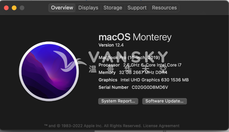Screen dimensions: 229x132
Task: Open System Report
Action: click(x=118, y=101)
